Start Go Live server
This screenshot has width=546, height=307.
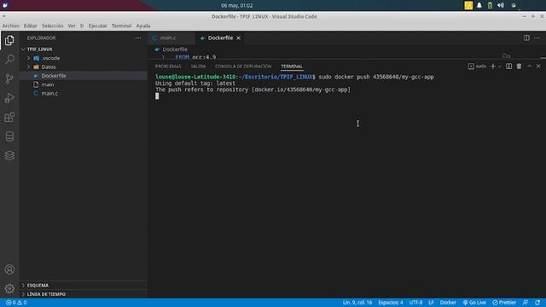coord(474,303)
